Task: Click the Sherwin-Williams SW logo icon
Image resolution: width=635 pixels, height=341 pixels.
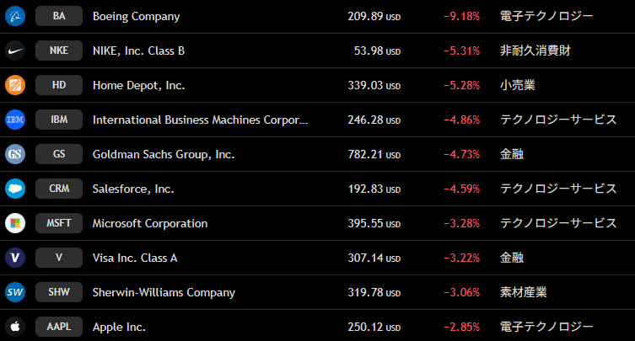Action: point(15,292)
